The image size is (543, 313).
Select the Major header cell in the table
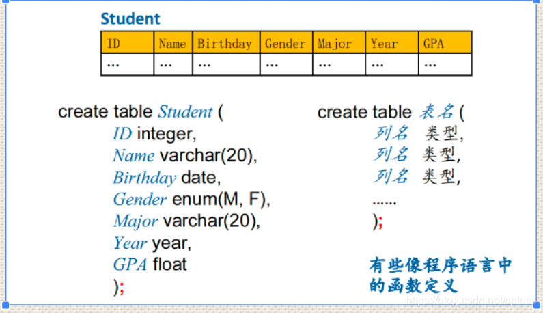[339, 42]
